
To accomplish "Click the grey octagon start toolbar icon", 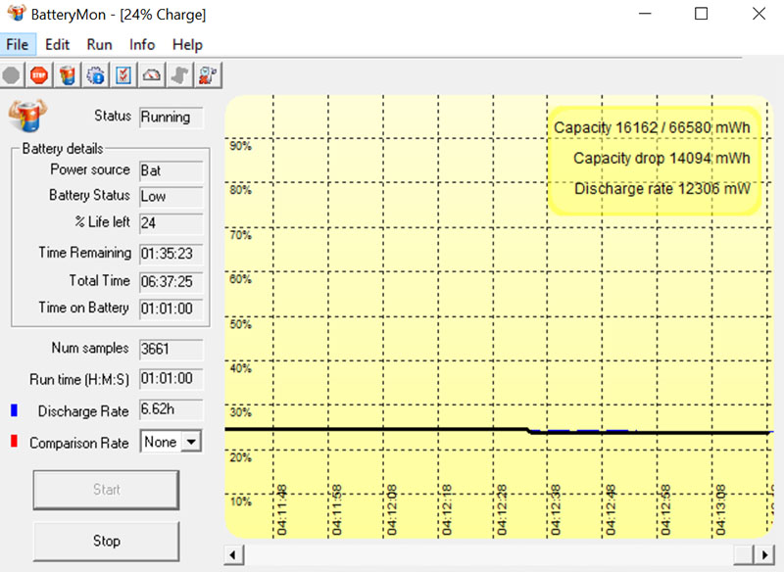I will click(x=12, y=76).
